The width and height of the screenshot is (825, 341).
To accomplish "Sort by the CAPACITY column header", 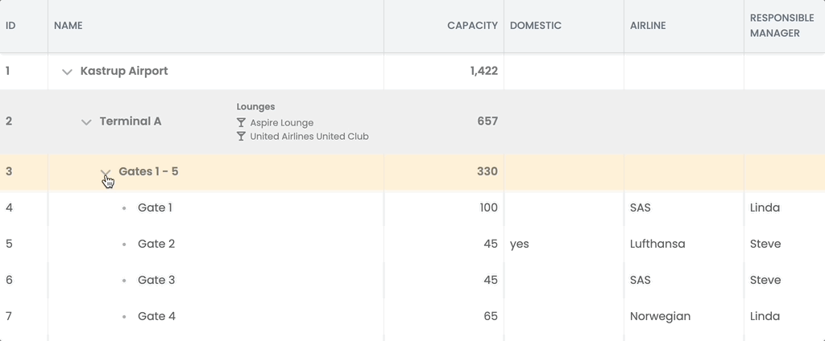I will coord(444,26).
